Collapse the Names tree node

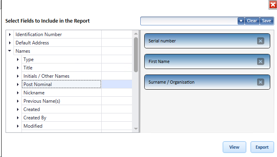click(x=10, y=51)
